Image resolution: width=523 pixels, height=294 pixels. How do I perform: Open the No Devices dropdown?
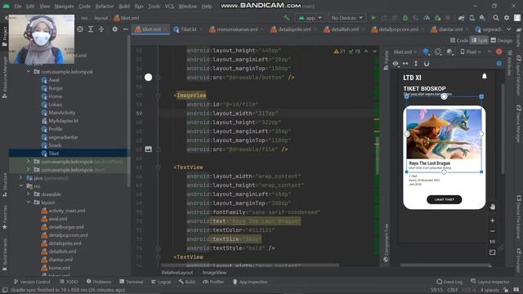pyautogui.click(x=346, y=18)
